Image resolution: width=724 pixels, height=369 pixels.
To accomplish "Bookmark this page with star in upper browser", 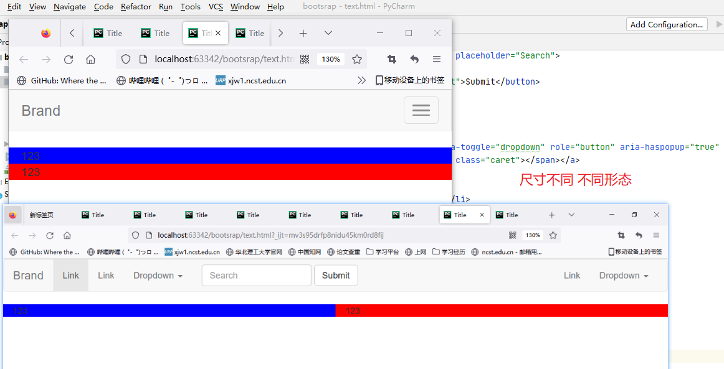I will coord(357,59).
